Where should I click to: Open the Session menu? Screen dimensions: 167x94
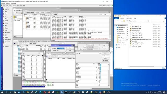(x=3, y=3)
